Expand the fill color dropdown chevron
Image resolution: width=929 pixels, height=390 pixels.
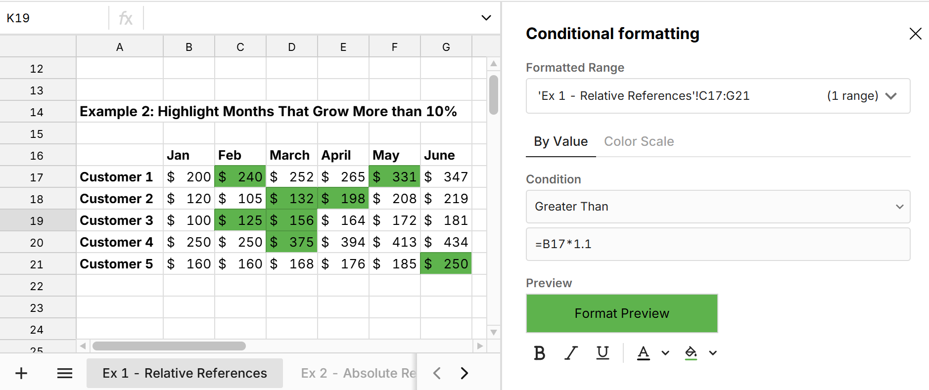[712, 353]
